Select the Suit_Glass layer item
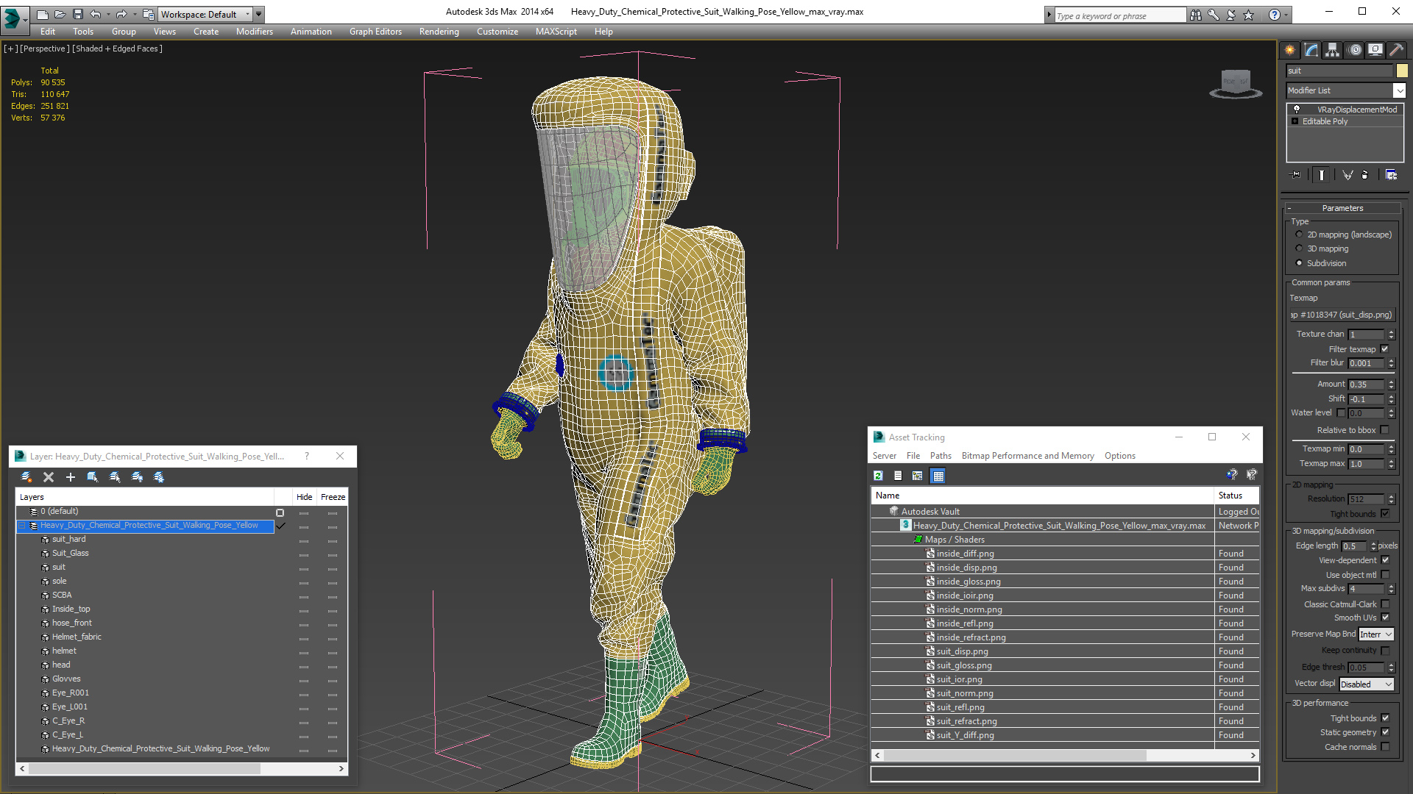 click(70, 553)
